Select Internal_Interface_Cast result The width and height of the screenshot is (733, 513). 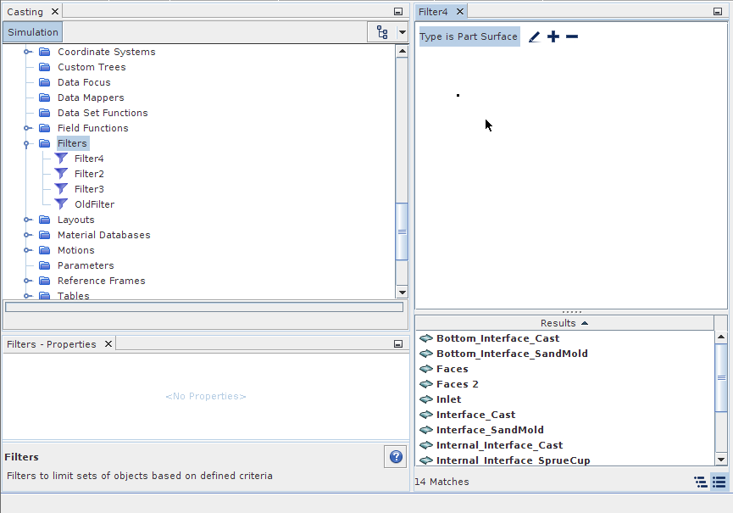[x=499, y=445]
